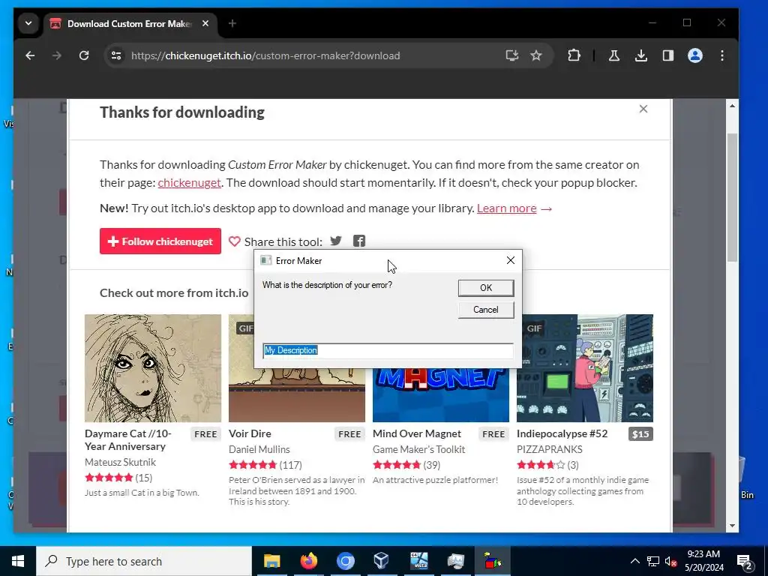This screenshot has height=576, width=768.
Task: Click the Follow chickenuget button
Action: click(160, 241)
